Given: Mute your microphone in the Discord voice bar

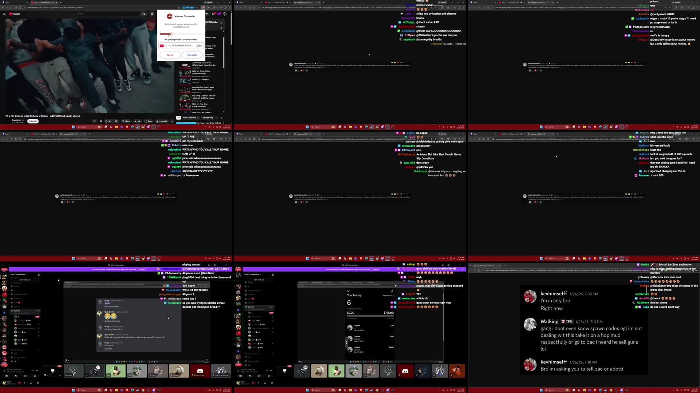Looking at the screenshot, I should point(24,383).
